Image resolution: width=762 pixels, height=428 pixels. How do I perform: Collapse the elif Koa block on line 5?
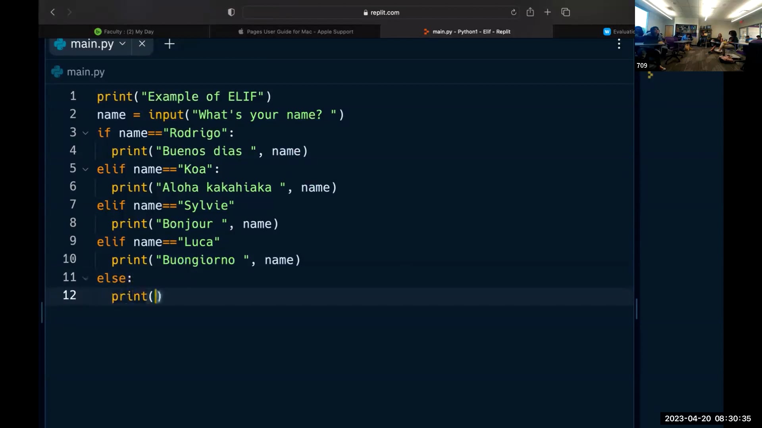85,169
